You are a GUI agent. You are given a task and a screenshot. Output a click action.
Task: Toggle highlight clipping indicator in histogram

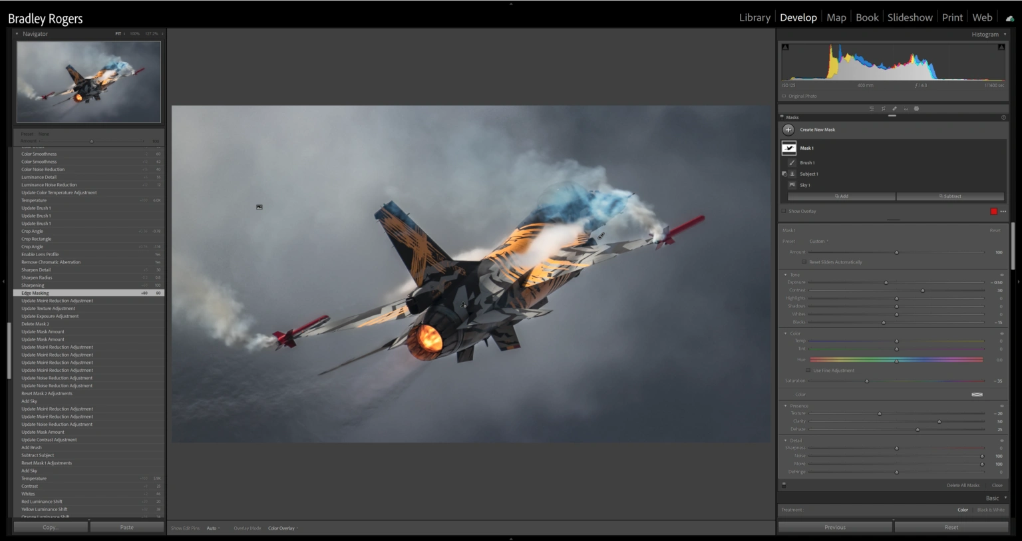1001,47
